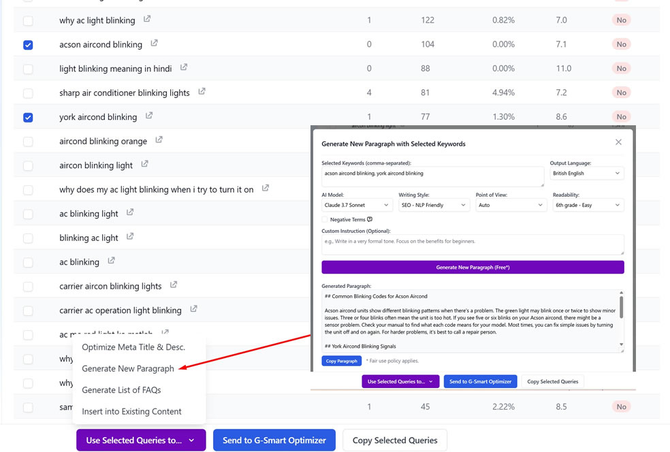
Task: Open external link for 'ac blinking light'
Action: 130,212
